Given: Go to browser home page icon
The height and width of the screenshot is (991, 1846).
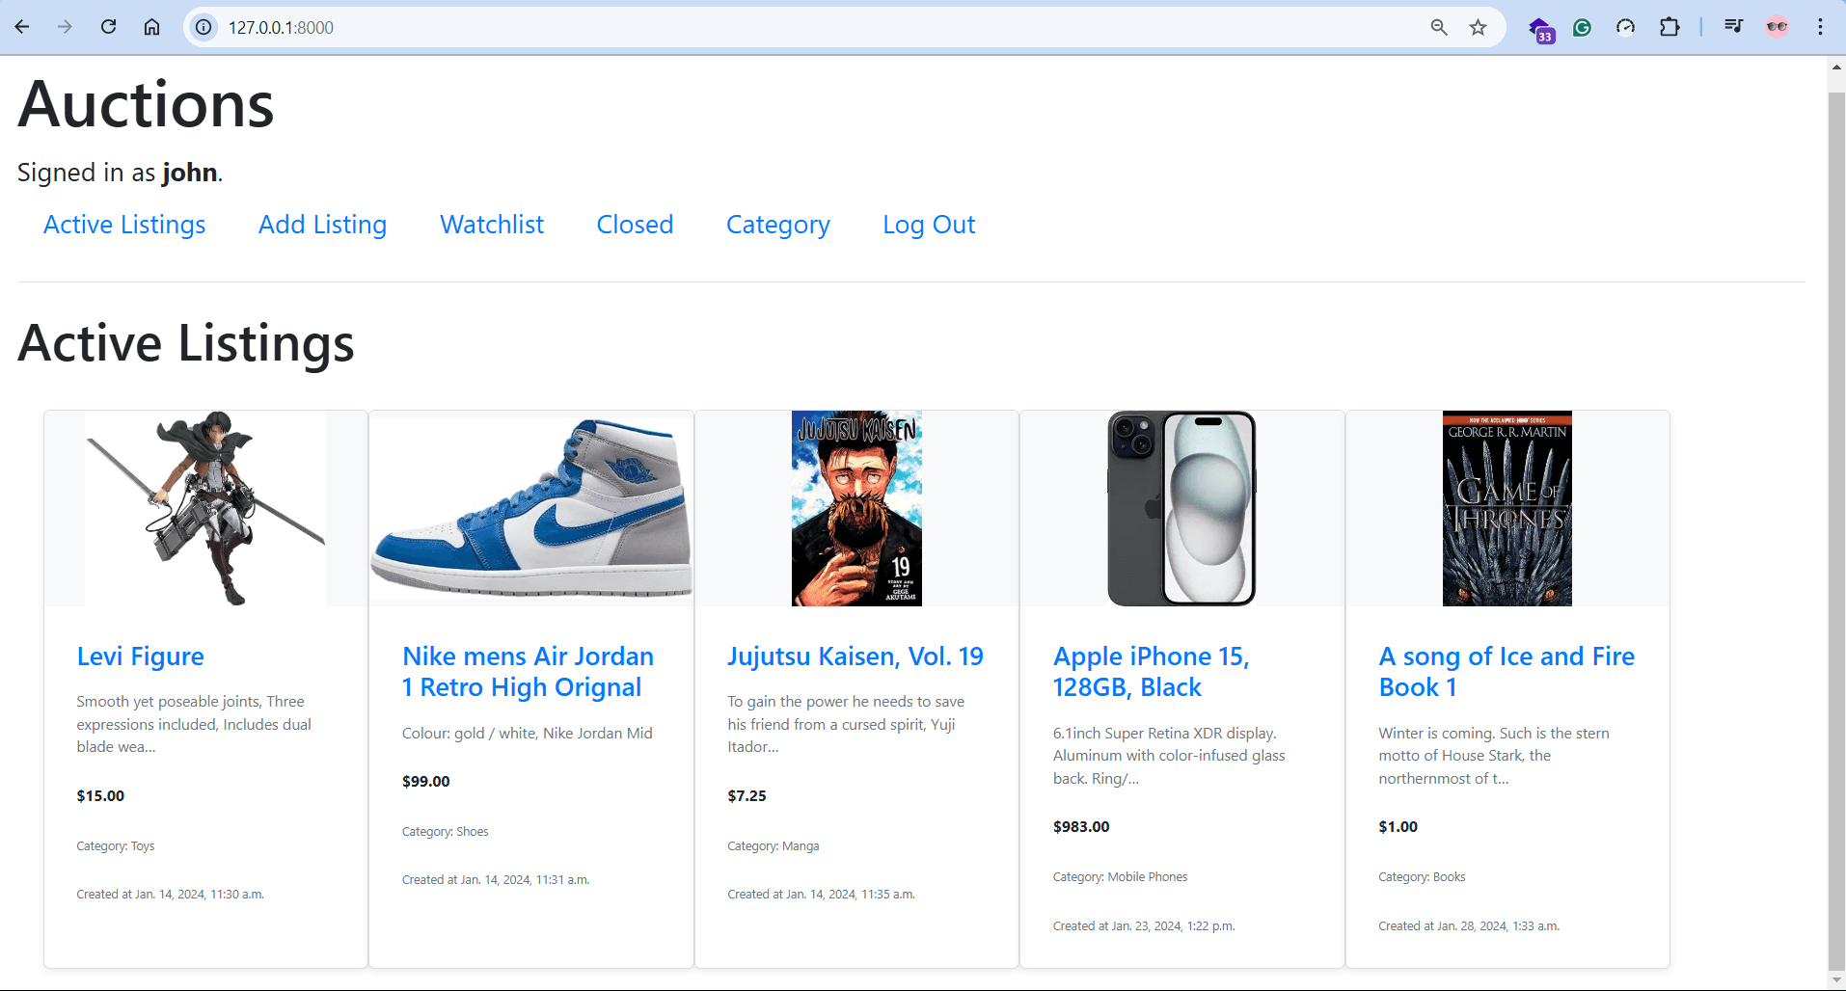Looking at the screenshot, I should [151, 27].
